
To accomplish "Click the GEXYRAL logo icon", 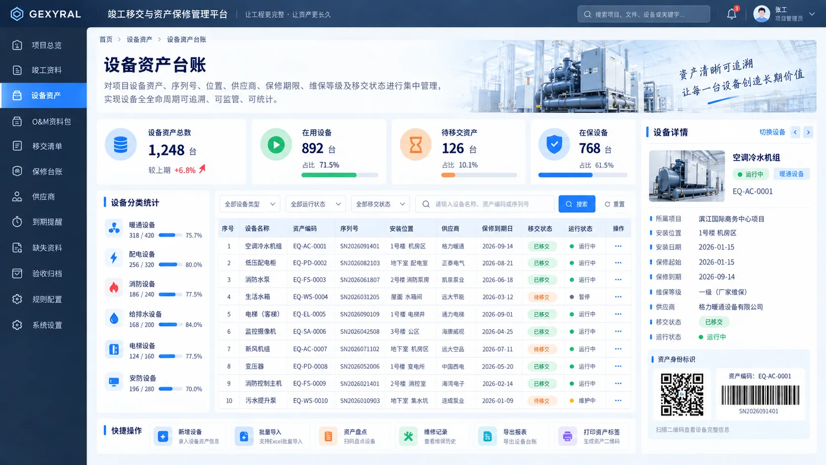I will 17,14.
